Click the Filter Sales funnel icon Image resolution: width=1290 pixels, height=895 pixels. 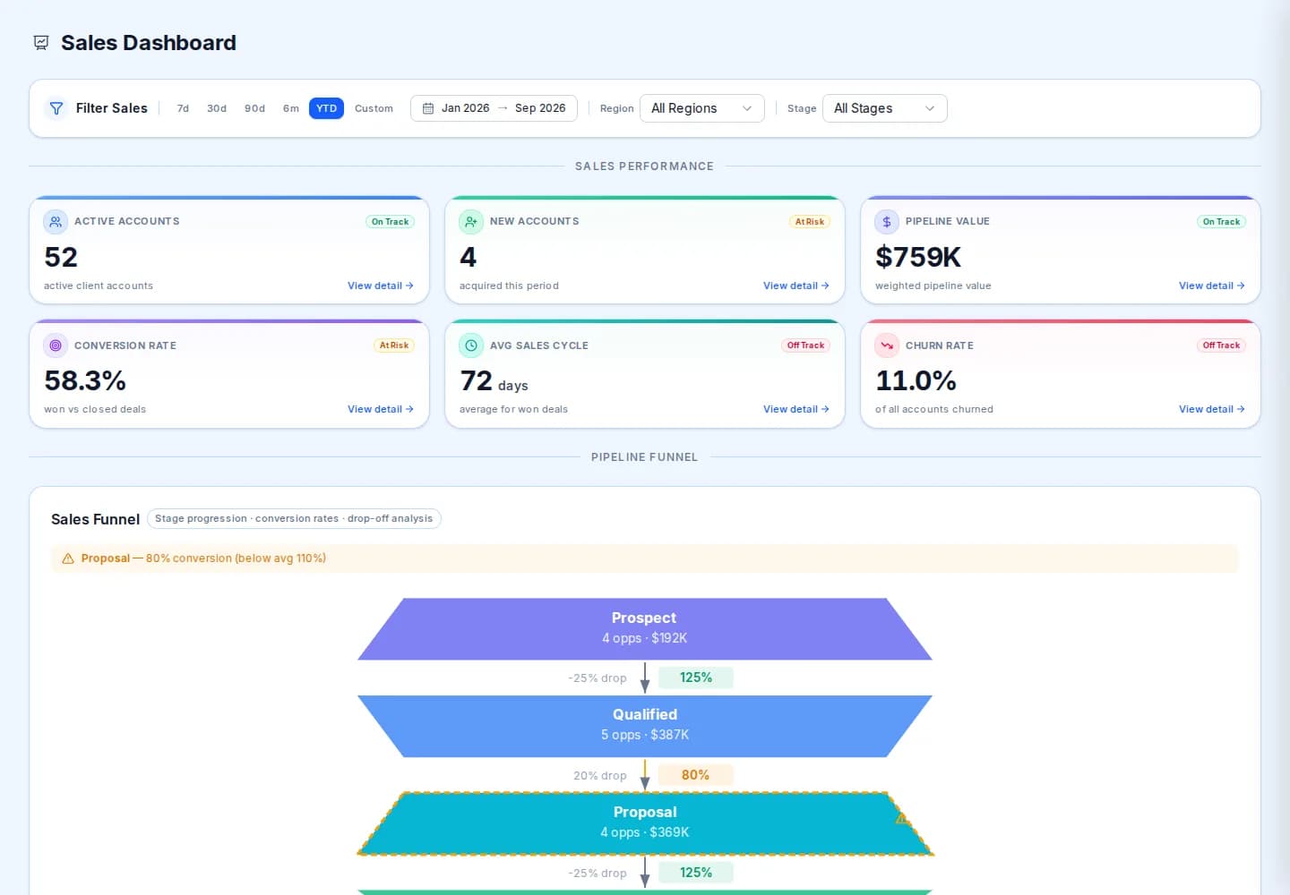point(56,108)
